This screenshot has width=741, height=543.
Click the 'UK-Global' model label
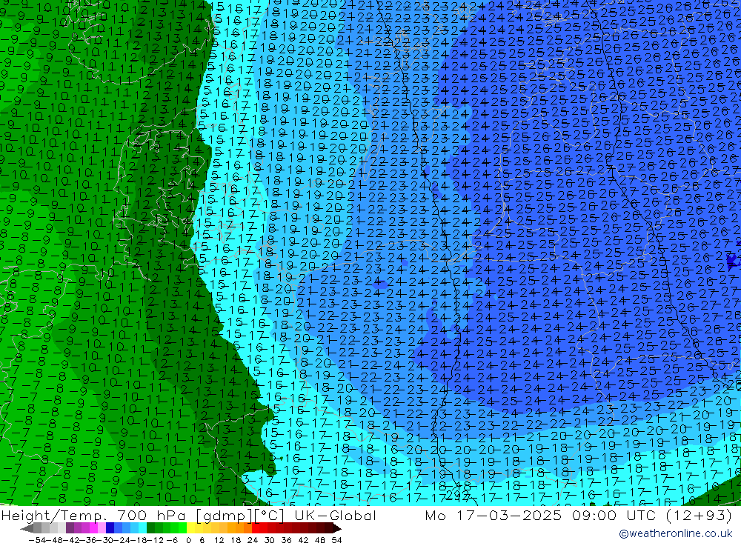click(x=335, y=515)
